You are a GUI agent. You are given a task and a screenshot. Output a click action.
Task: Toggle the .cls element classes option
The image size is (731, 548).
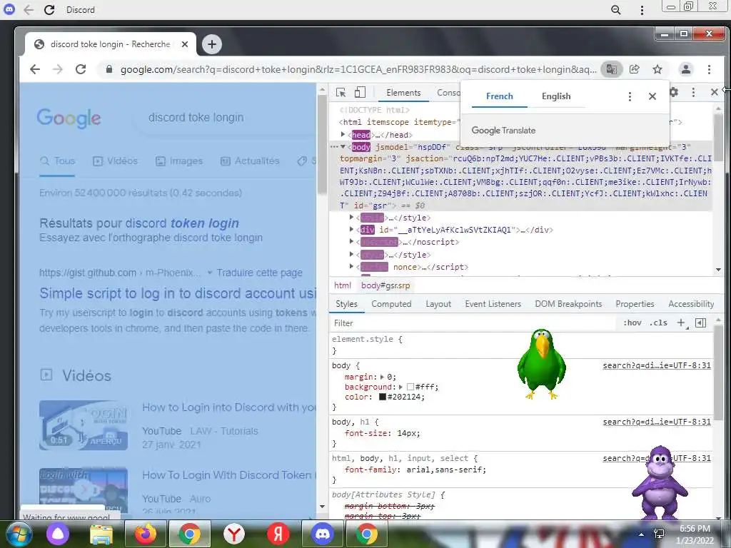tap(658, 323)
